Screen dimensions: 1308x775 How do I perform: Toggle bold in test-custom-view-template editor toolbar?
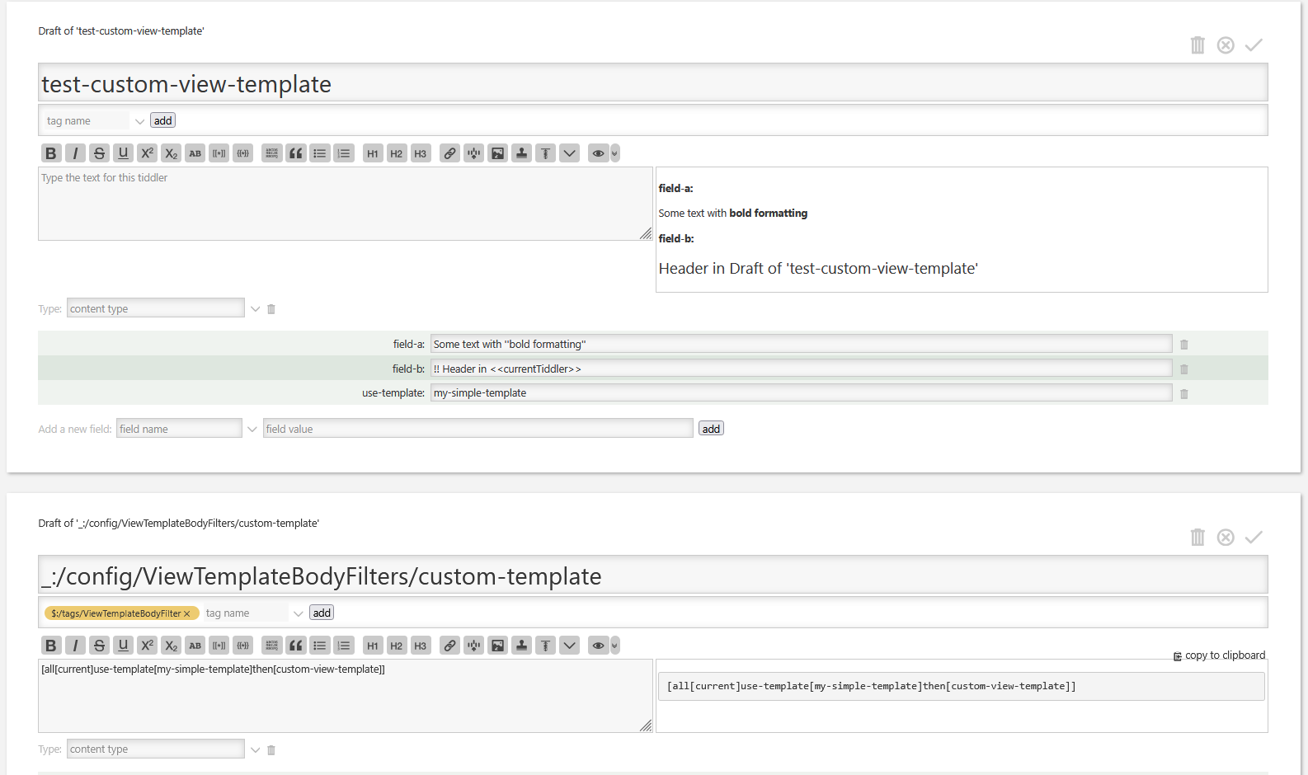point(51,153)
